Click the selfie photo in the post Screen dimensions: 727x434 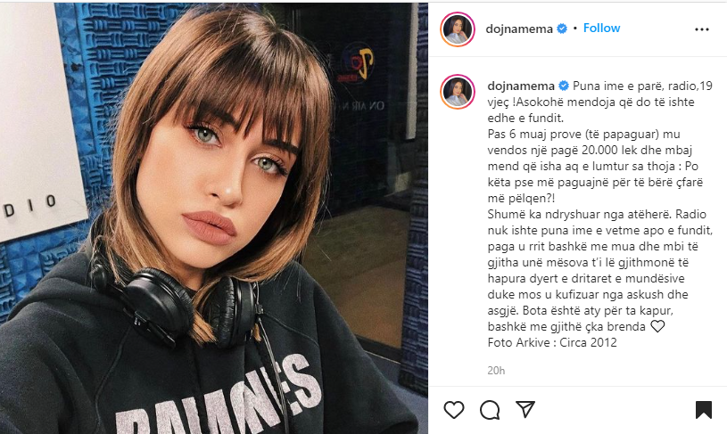click(214, 218)
